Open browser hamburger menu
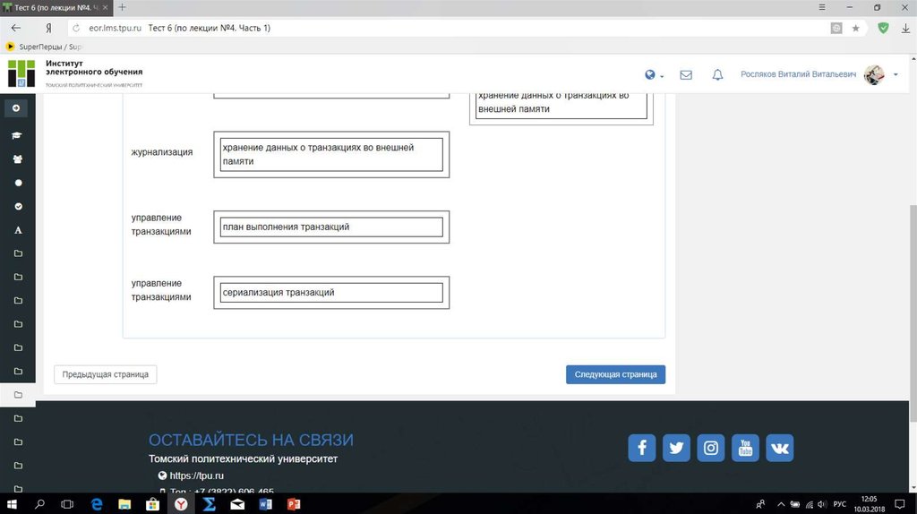This screenshot has height=514, width=917. (822, 7)
